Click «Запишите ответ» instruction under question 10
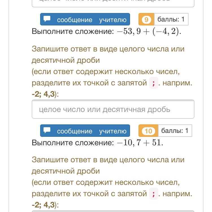 click(x=108, y=160)
